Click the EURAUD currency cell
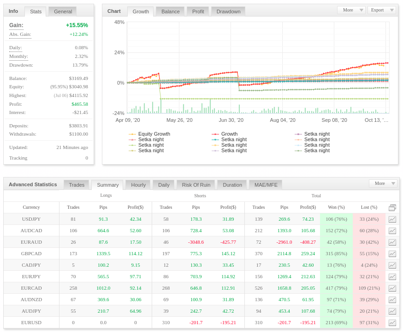 pyautogui.click(x=31, y=242)
